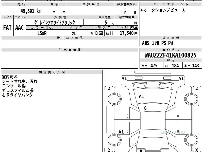Click the 純正装備 section header
Screen dimensions: 203x152
[x=171, y=38]
